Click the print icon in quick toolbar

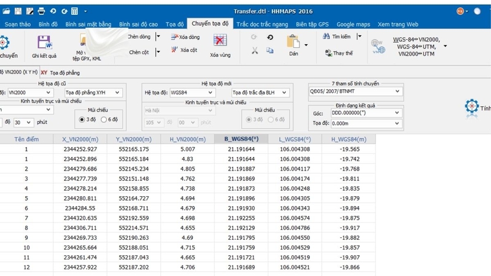point(41,11)
